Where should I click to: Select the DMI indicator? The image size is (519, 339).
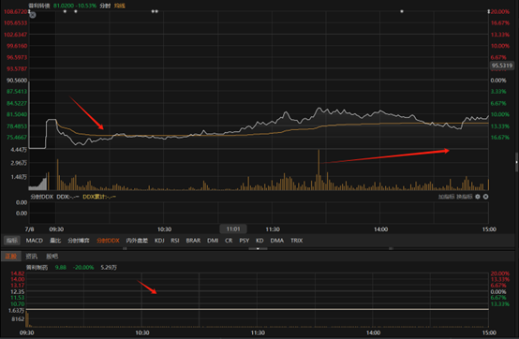point(213,241)
